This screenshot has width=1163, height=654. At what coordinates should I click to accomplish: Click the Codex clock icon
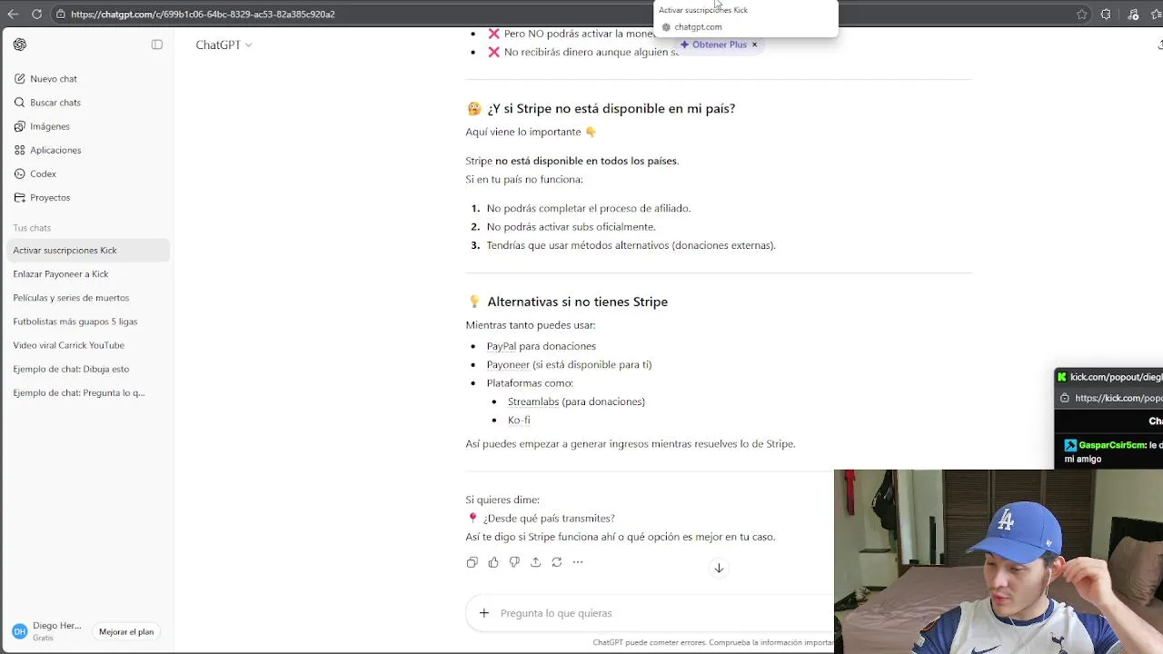[x=20, y=173]
